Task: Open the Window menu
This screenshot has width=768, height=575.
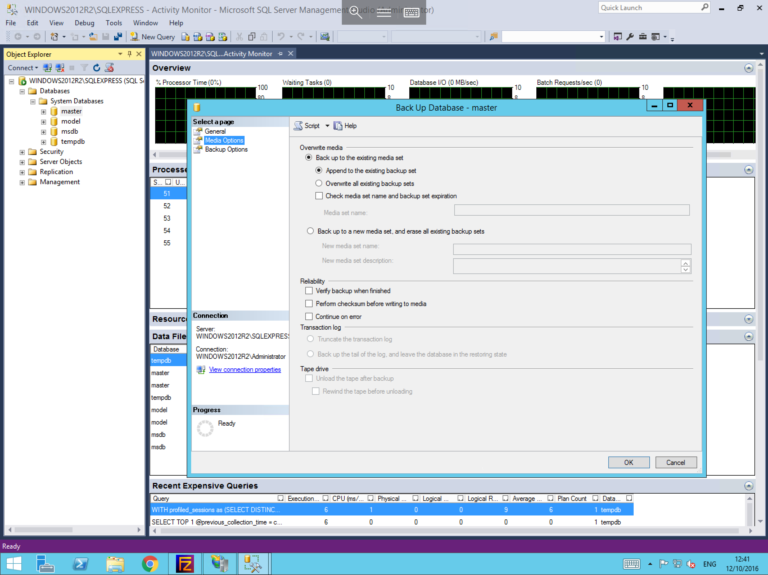Action: [x=145, y=23]
